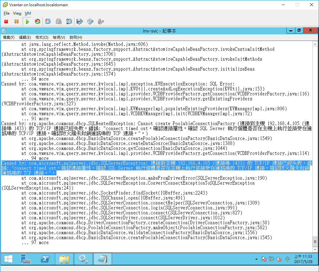Click the line with 'SQLServerException.java:190'

(144, 178)
